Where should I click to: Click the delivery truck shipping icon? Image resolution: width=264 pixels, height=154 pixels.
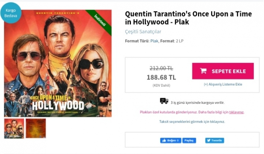click(x=164, y=101)
